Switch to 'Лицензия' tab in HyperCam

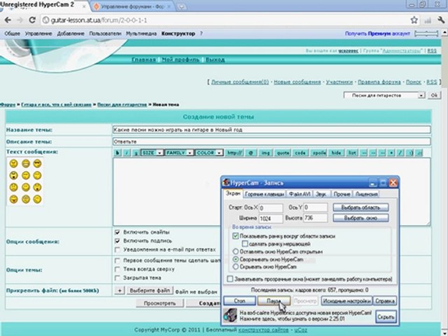366,194
